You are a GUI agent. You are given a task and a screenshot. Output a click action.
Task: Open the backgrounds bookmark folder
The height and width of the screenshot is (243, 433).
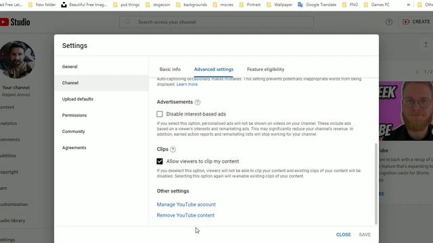pos(191,5)
